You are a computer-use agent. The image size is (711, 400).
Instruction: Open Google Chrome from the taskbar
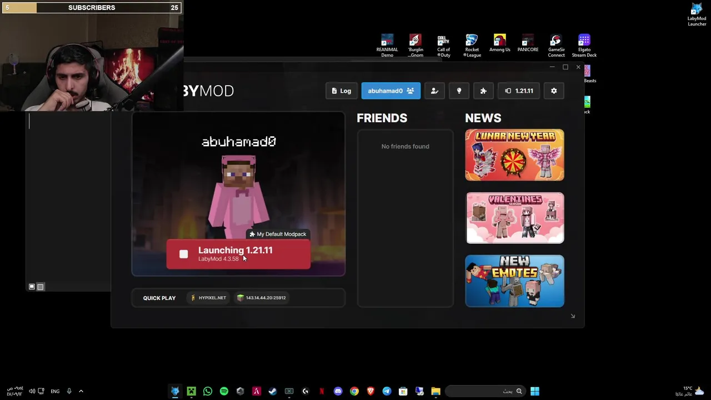354,391
